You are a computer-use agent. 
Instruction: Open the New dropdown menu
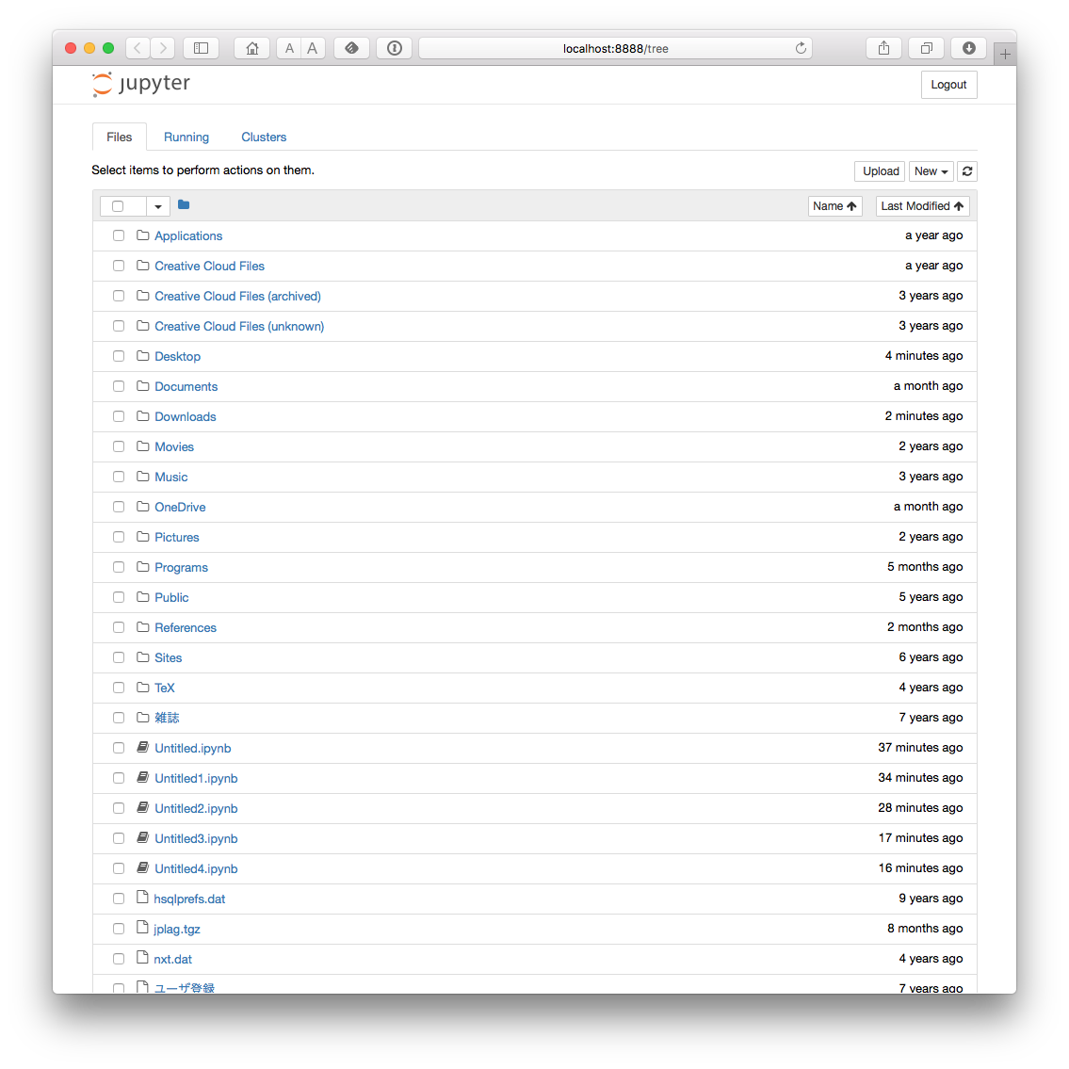(x=931, y=170)
